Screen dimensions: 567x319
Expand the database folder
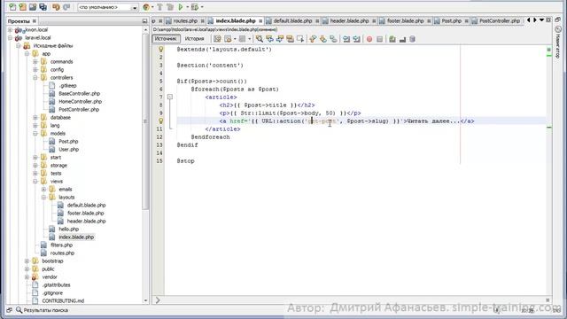tap(35, 118)
